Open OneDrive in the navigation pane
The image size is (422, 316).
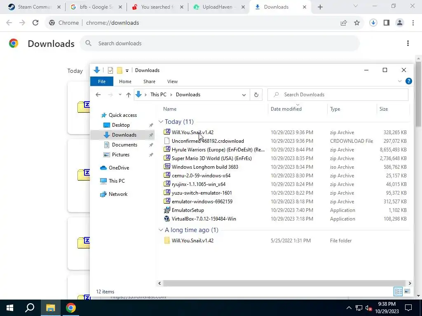click(x=119, y=168)
